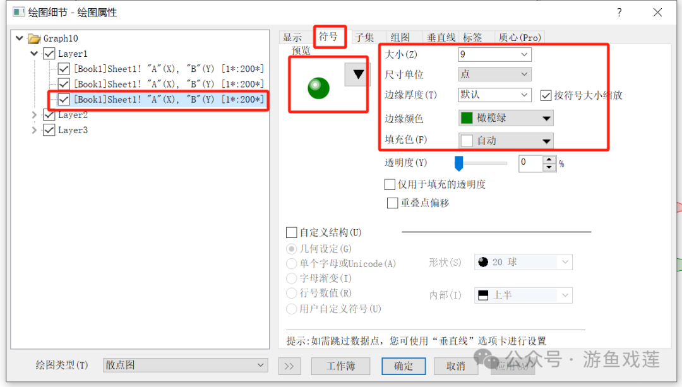The height and width of the screenshot is (387, 682).
Task: Open the symbol preview gallery dropdown arrow
Action: (357, 74)
